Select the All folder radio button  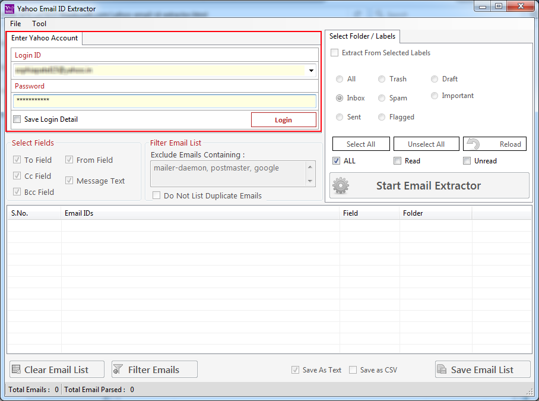click(x=340, y=79)
